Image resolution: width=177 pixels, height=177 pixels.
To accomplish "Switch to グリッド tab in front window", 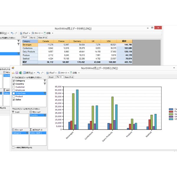I will (x=51, y=77).
